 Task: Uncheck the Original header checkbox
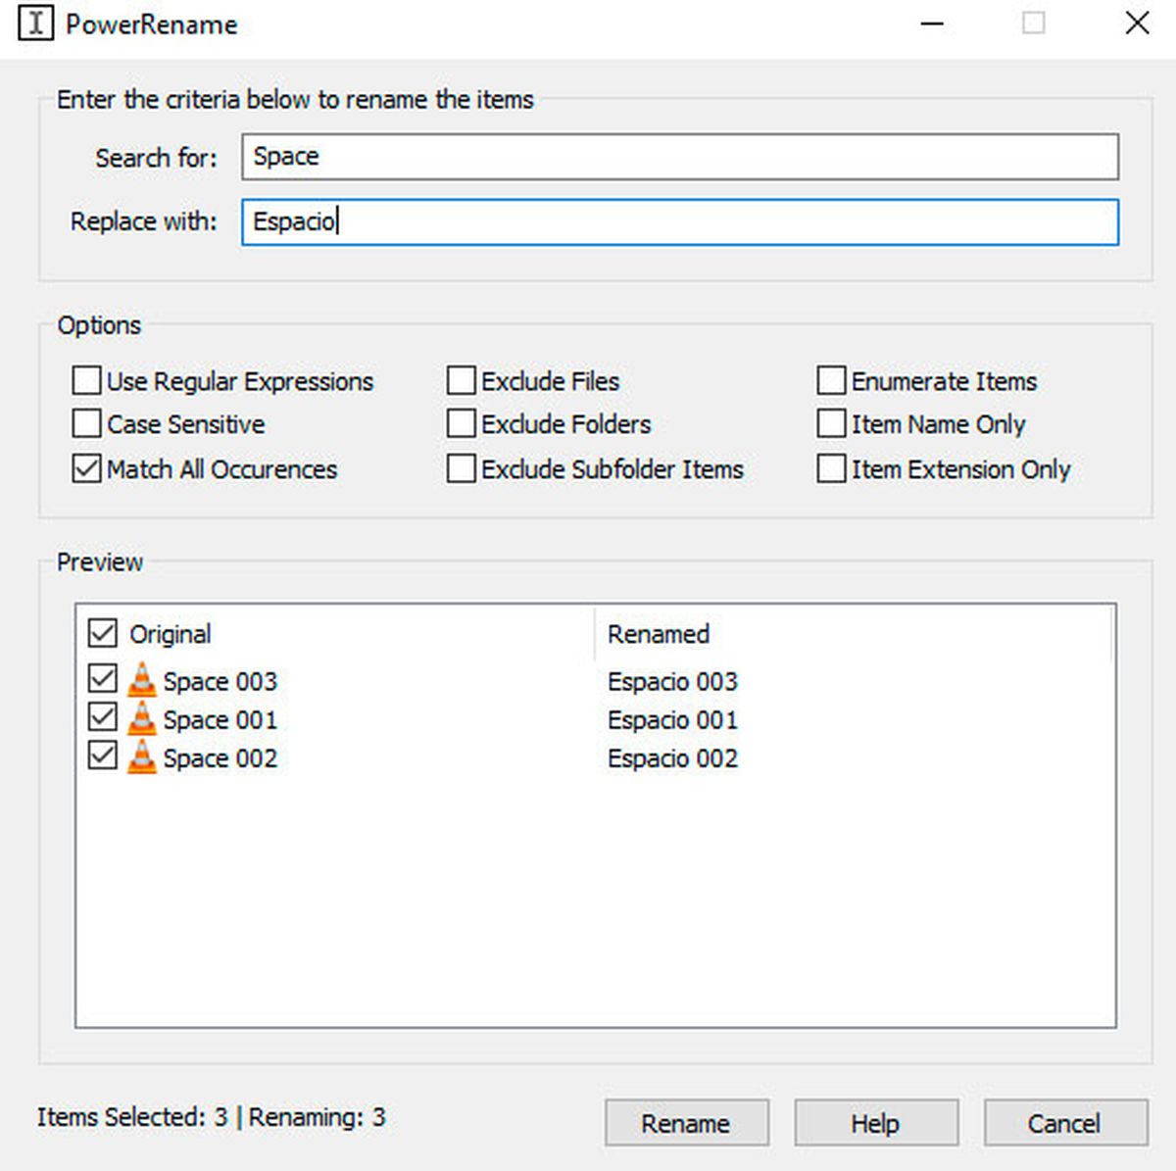pyautogui.click(x=102, y=633)
